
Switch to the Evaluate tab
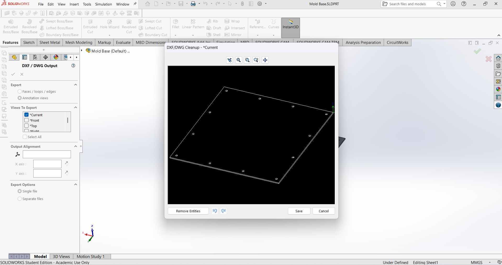pos(123,43)
